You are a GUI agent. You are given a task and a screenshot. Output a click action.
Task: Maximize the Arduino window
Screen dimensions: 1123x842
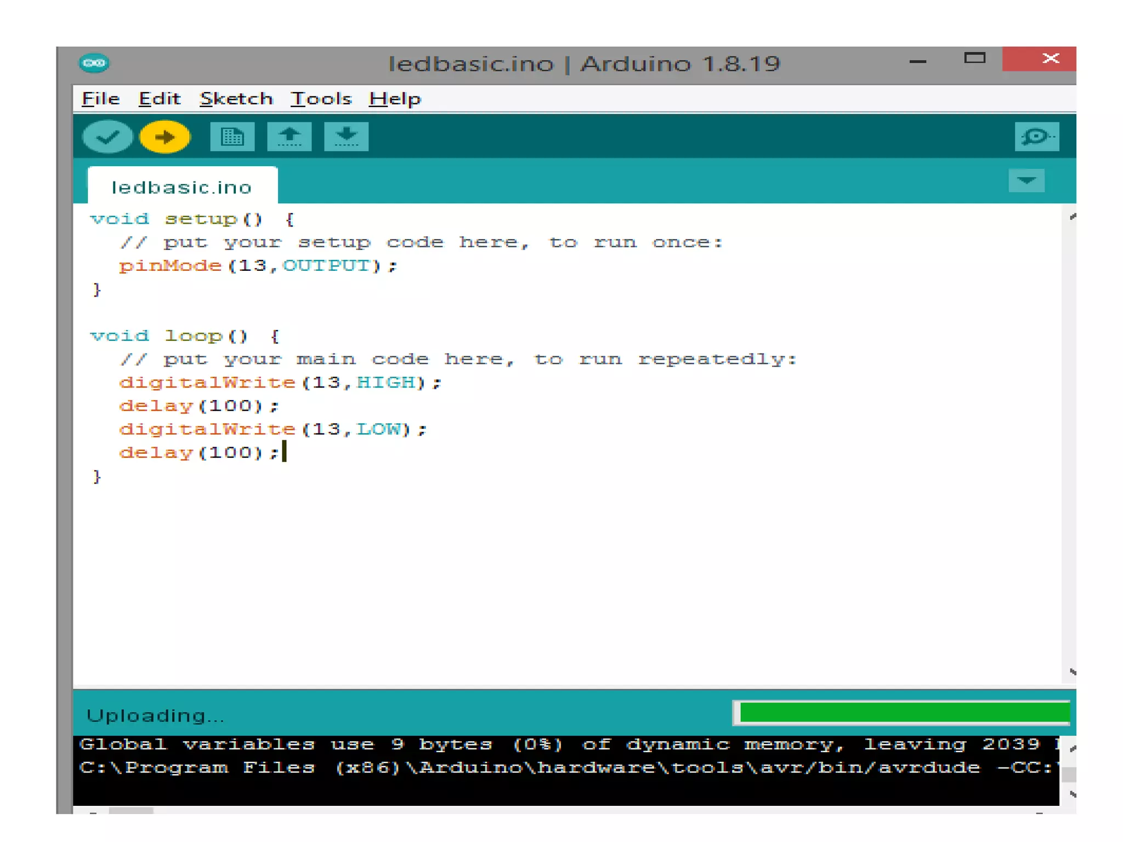click(x=974, y=59)
